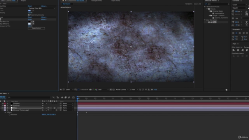Select the Tint effect in Color Correction
249x140 pixels.
[x=214, y=23]
